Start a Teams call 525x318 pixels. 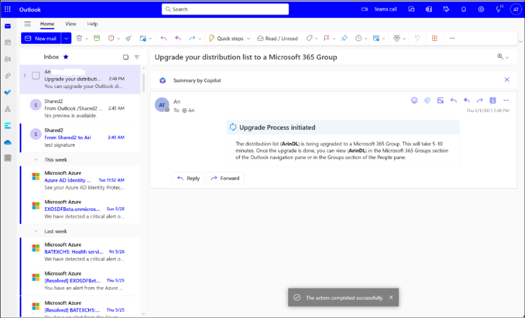point(379,9)
